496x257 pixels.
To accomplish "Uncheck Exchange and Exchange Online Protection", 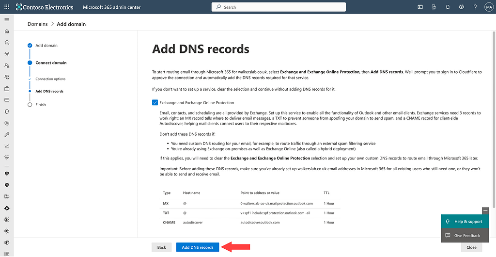I will (155, 103).
